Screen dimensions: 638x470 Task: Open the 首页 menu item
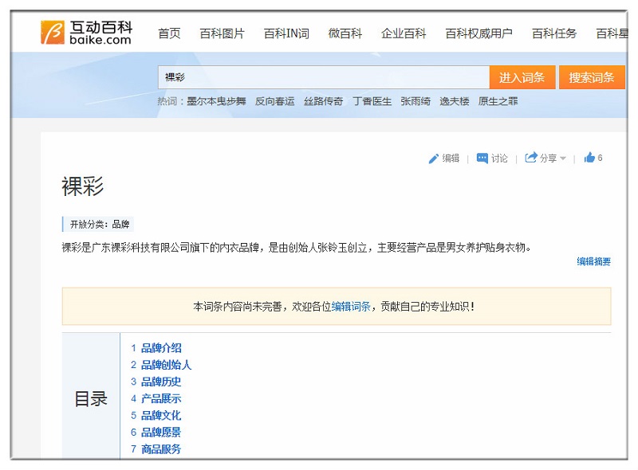coord(169,33)
